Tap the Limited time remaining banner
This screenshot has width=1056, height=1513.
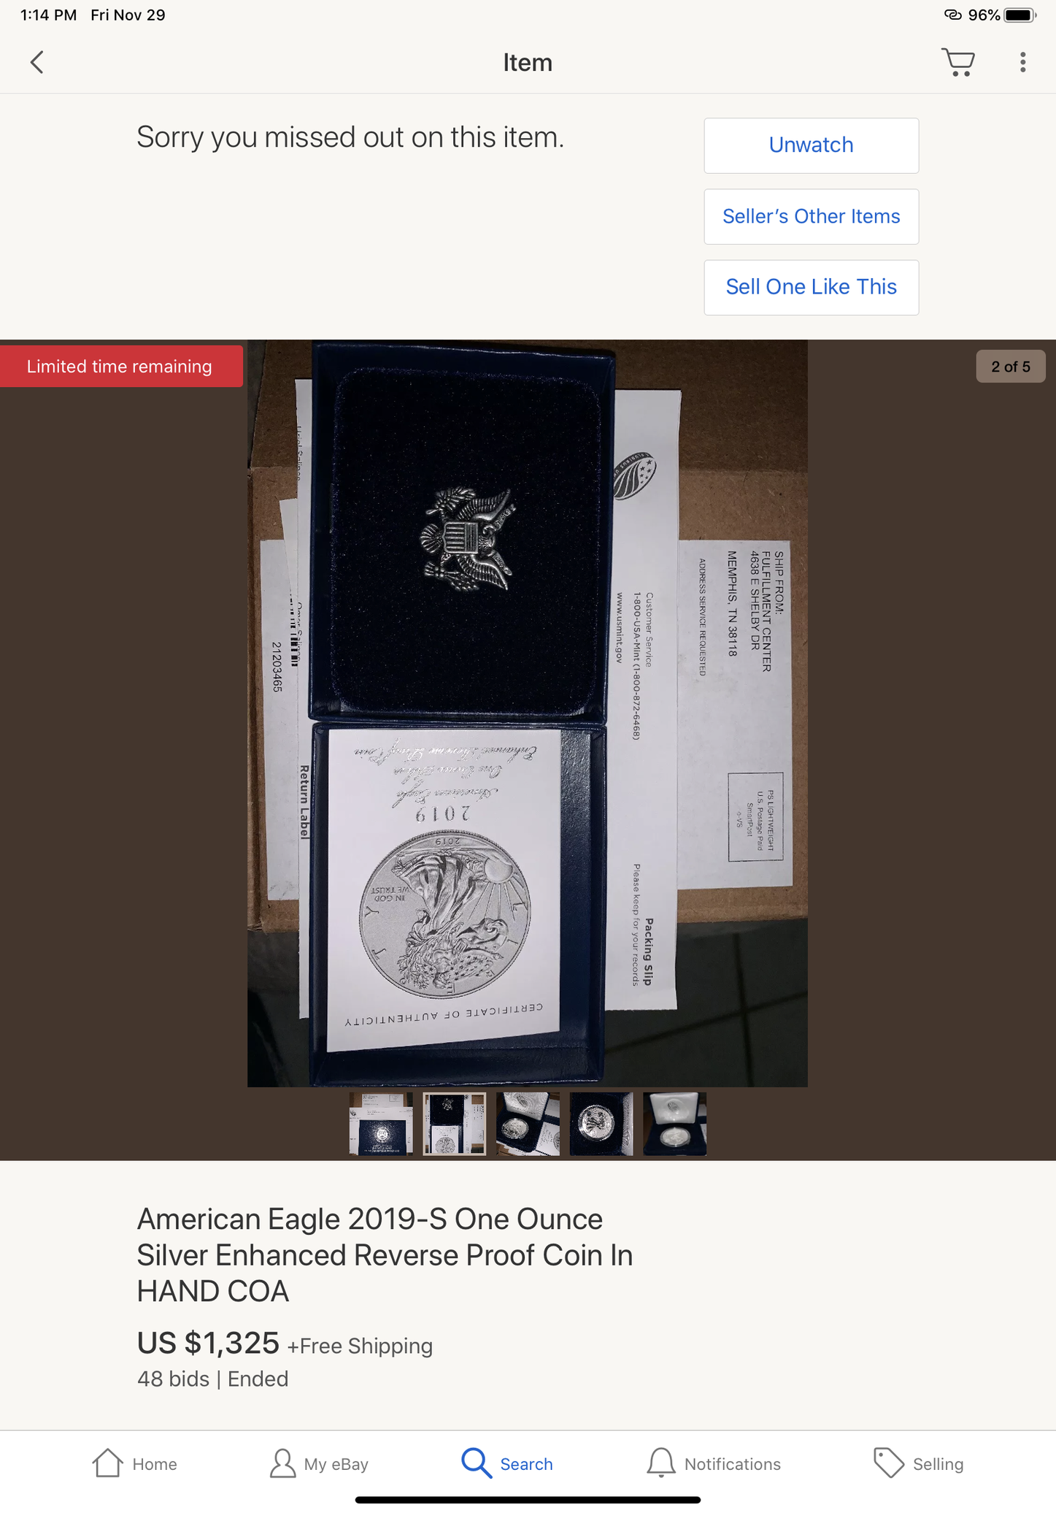point(121,367)
